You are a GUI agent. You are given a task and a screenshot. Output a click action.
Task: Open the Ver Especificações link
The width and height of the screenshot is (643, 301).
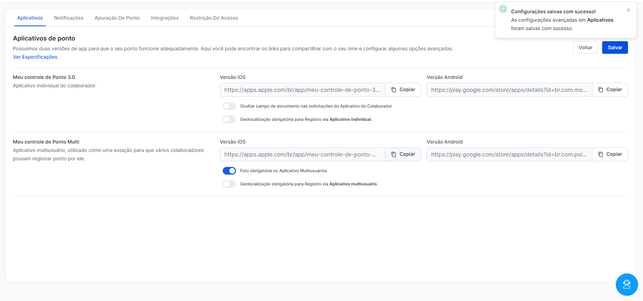(x=35, y=57)
